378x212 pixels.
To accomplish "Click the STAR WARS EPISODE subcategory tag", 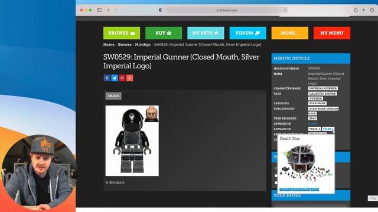I will click(324, 108).
